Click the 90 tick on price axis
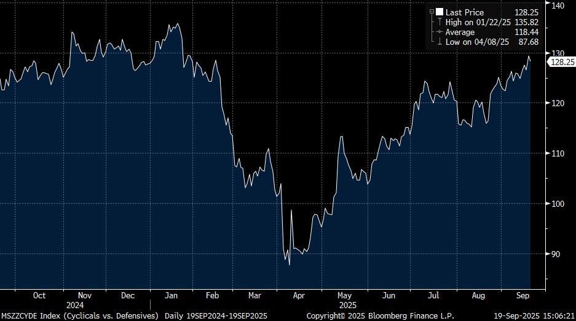 (x=556, y=253)
